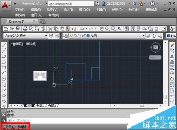Toggle the layer on/off lightbulb icon
This screenshot has width=177, height=130.
coord(71,35)
